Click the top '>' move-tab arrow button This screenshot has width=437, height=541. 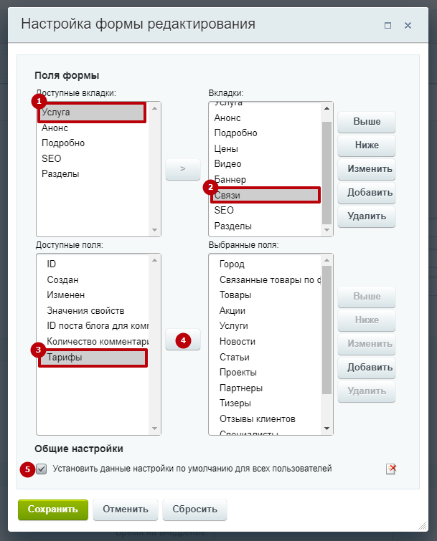coord(183,169)
